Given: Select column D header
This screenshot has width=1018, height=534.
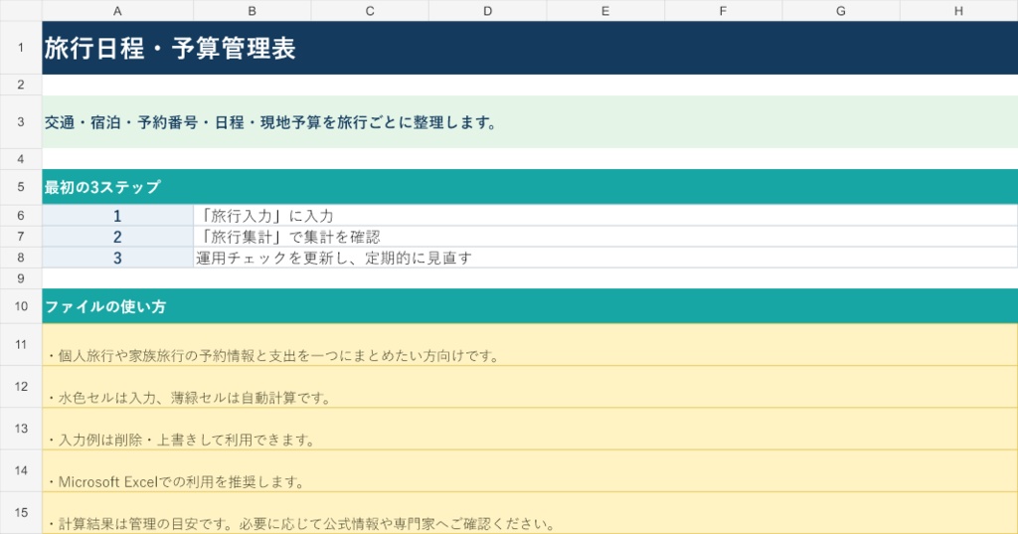Looking at the screenshot, I should (x=487, y=10).
